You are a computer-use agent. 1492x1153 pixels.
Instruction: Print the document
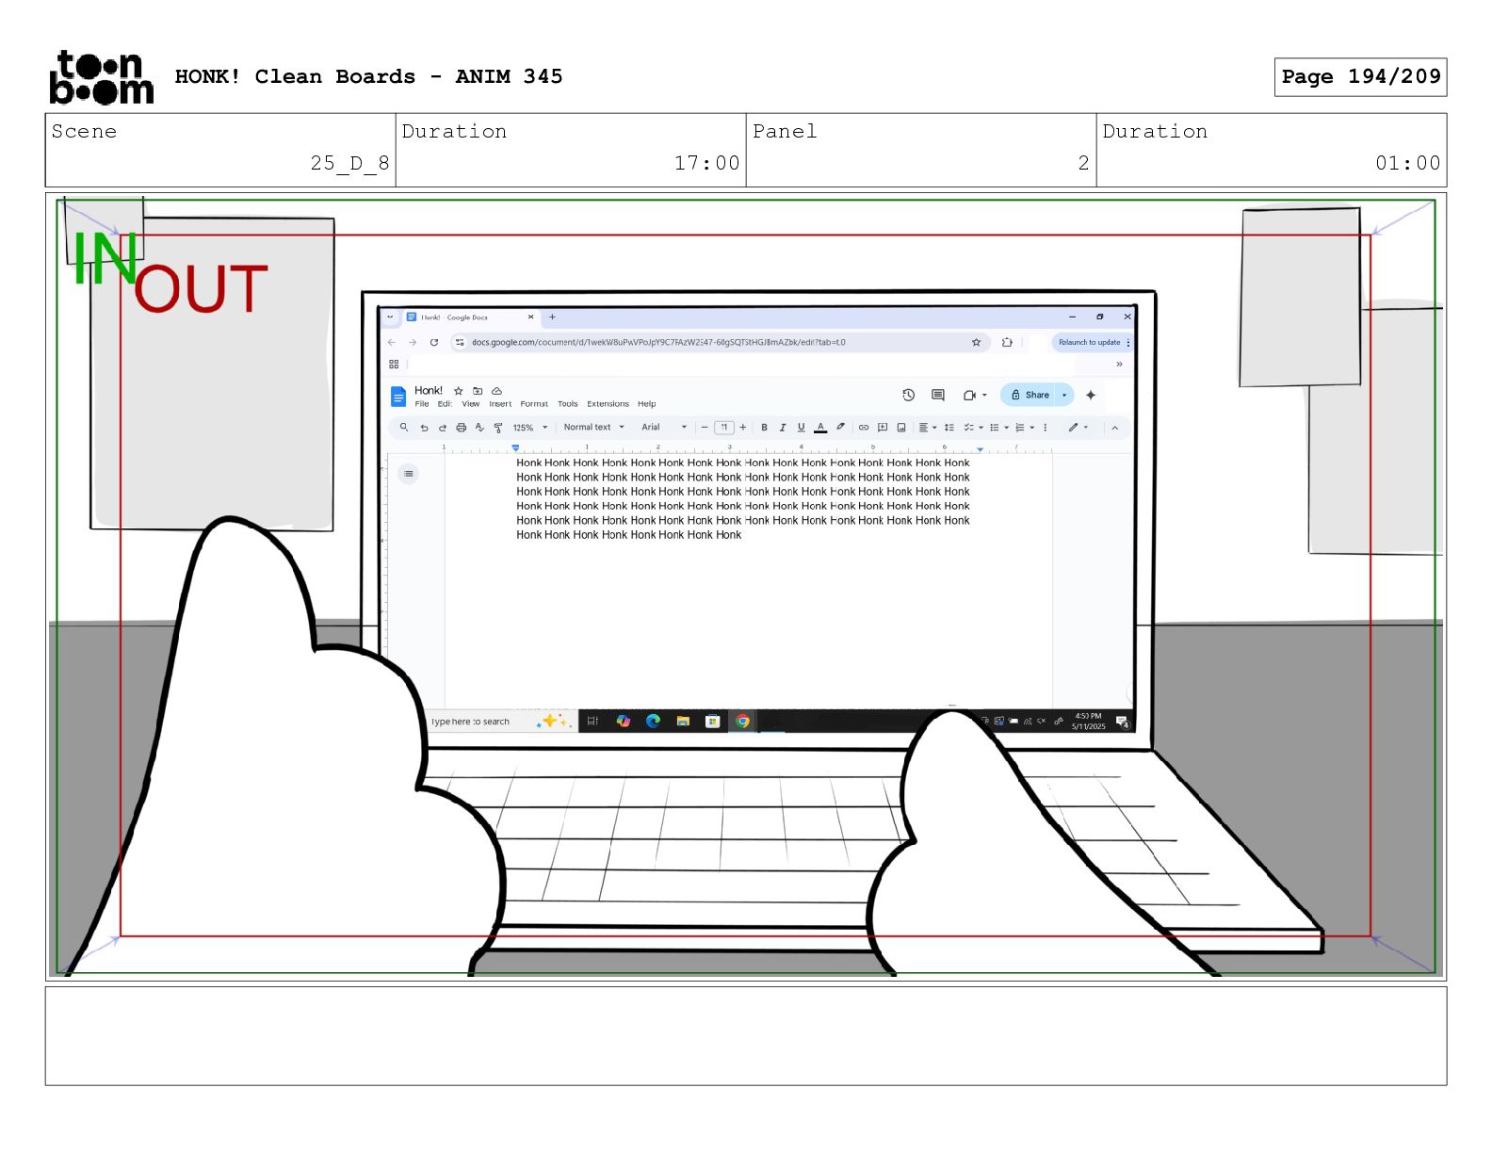[461, 428]
